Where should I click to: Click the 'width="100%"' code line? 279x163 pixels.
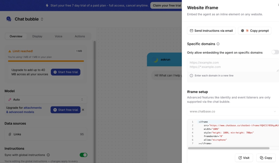pos(211,129)
